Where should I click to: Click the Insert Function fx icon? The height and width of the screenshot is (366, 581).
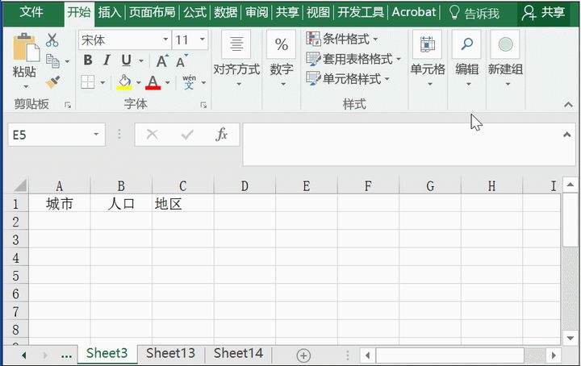[x=221, y=135]
